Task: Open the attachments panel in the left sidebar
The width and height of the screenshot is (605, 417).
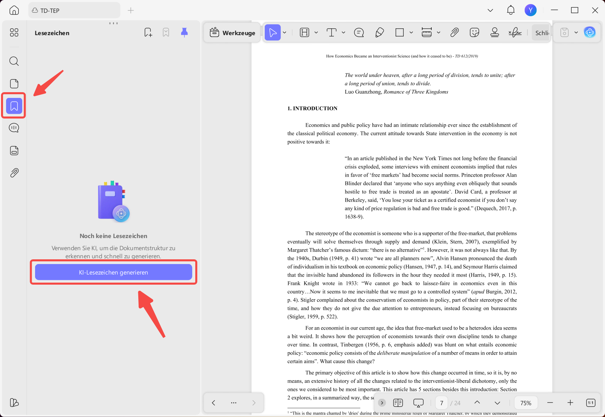Action: tap(14, 173)
